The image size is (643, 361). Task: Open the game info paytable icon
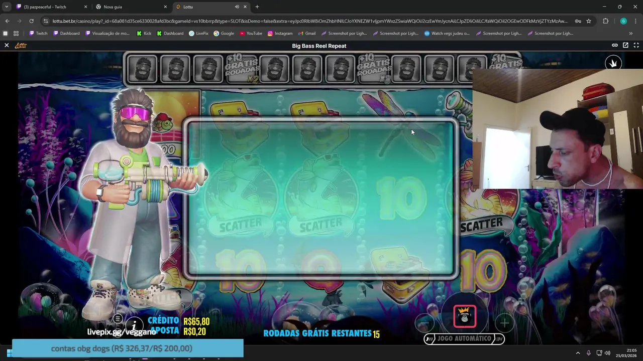134,326
